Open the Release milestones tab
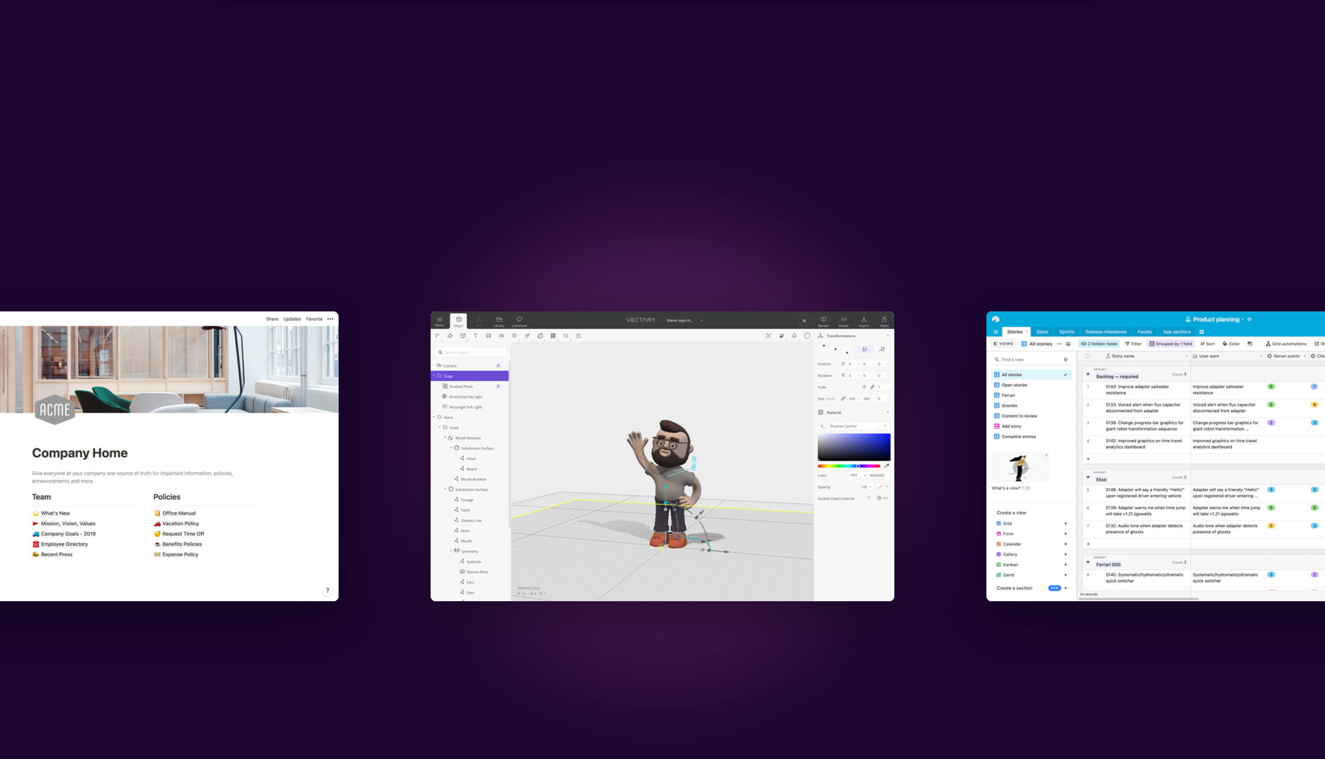Image resolution: width=1325 pixels, height=759 pixels. pyautogui.click(x=1106, y=332)
